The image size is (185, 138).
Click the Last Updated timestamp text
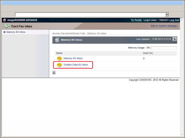(x=154, y=39)
